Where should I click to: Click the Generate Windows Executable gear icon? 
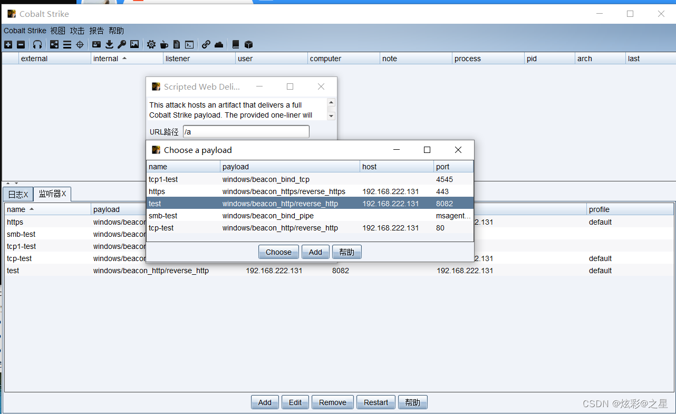tap(151, 45)
